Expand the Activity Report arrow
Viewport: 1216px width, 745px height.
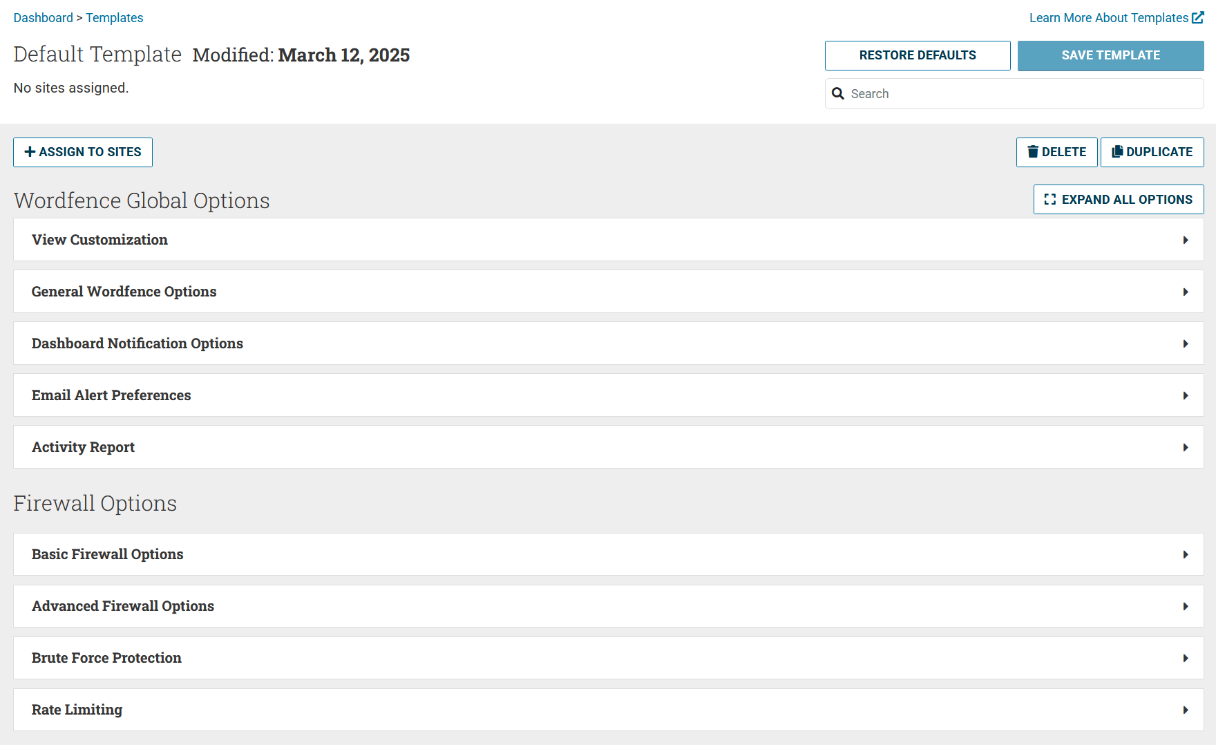coord(1186,447)
